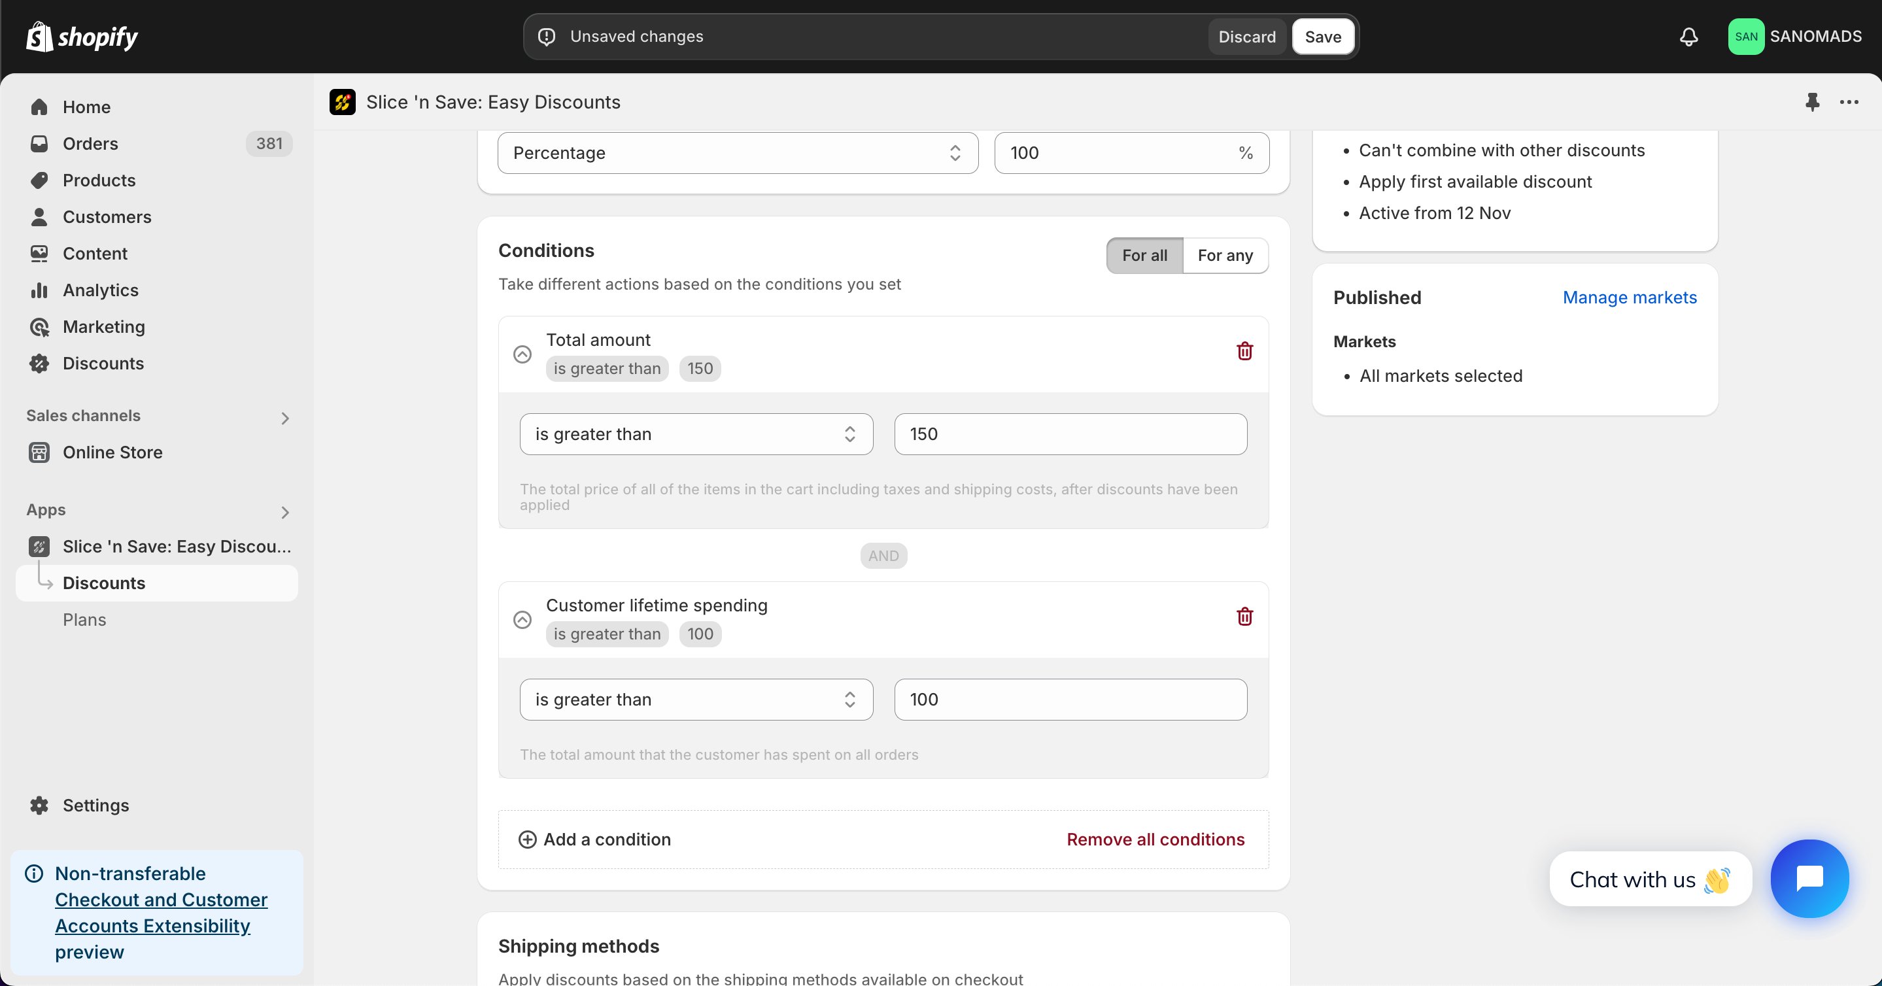
Task: Open the three-dot more actions menu
Action: pos(1849,102)
